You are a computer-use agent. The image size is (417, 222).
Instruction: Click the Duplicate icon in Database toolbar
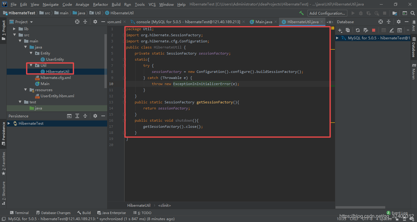tap(348, 30)
